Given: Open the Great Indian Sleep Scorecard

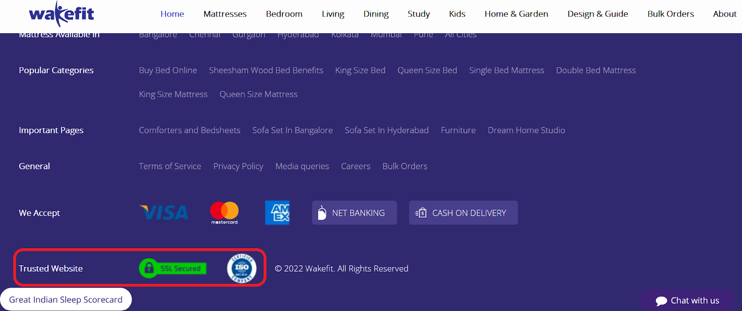Looking at the screenshot, I should click(66, 299).
